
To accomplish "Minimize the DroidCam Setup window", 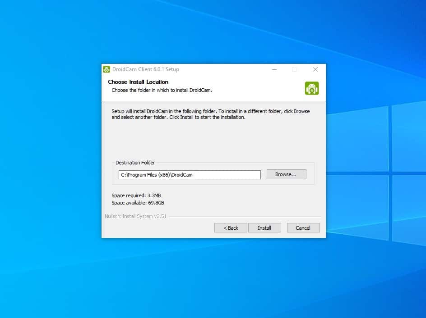I will (x=274, y=69).
